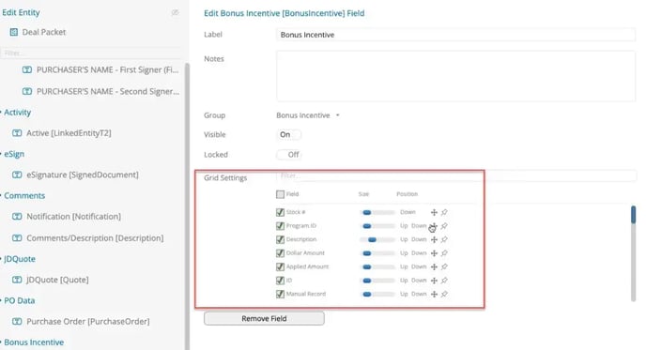Click the Deal Packet entity icon
646x350 pixels.
point(13,32)
